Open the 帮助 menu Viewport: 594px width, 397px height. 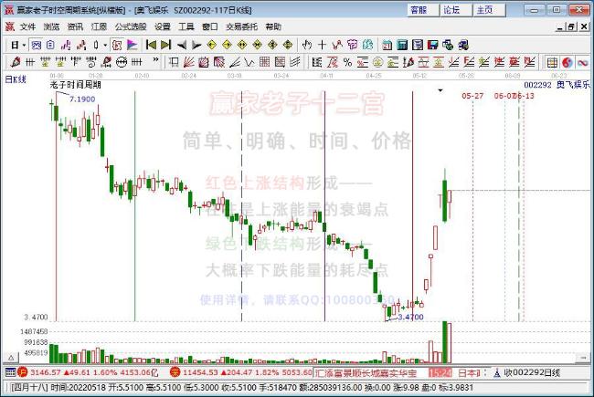tap(273, 26)
